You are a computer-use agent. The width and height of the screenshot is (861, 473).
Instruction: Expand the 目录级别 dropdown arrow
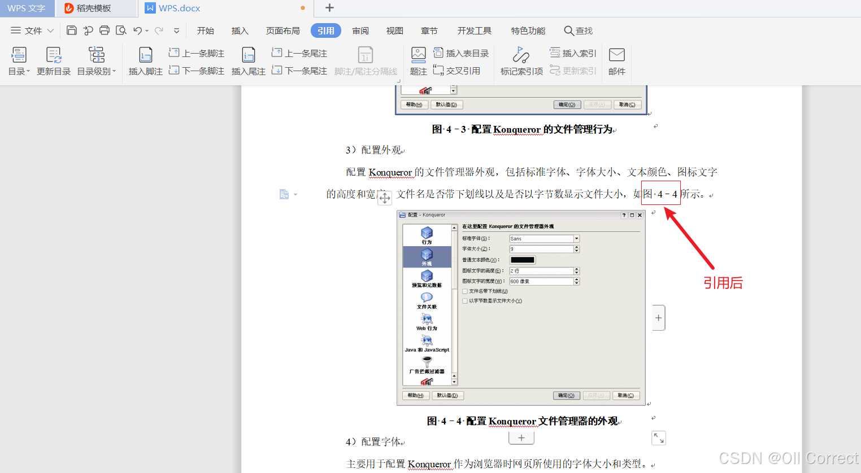114,71
